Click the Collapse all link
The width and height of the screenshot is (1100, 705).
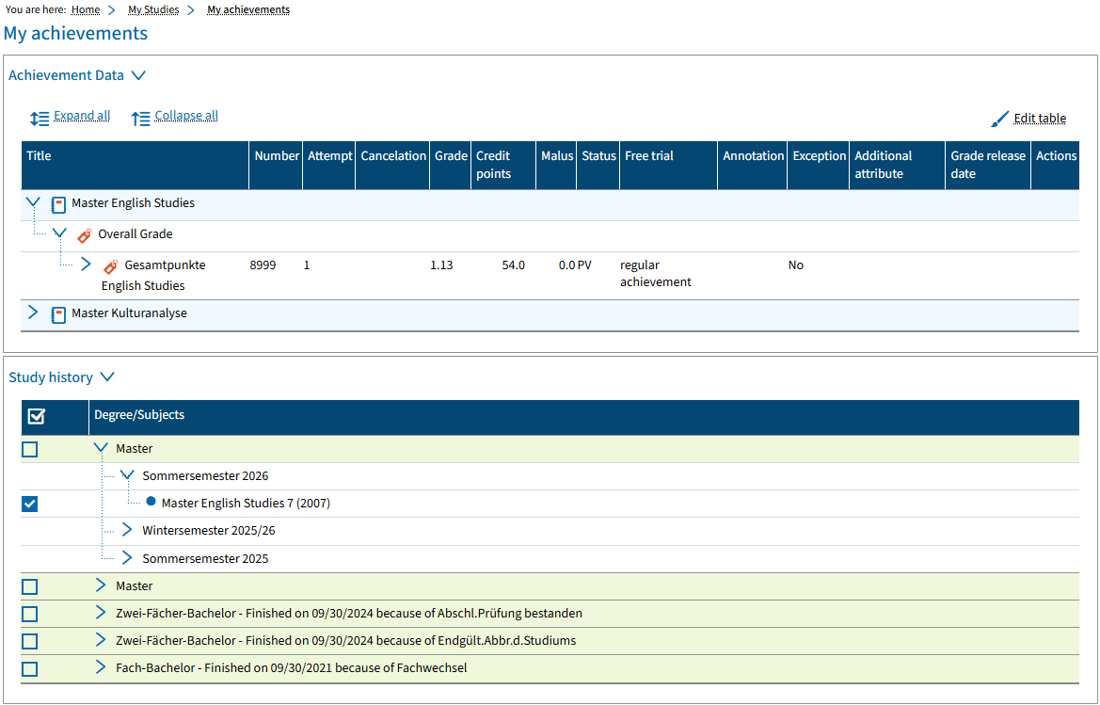click(x=186, y=116)
